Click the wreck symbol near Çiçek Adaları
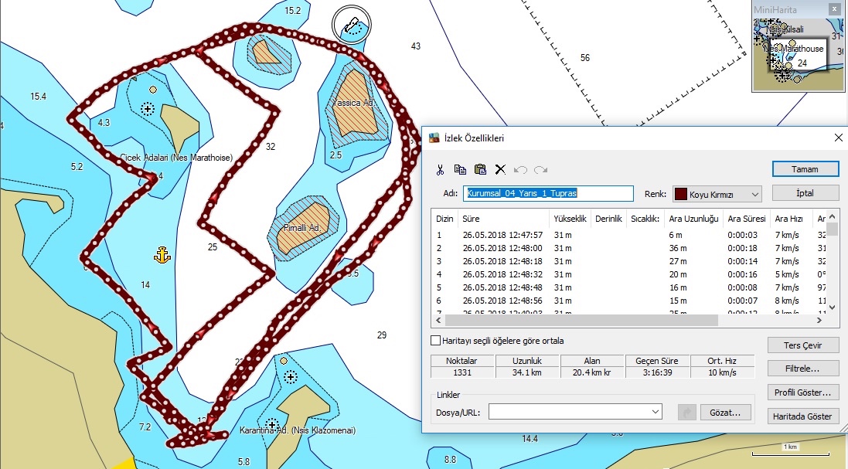This screenshot has width=848, height=469. 147,109
